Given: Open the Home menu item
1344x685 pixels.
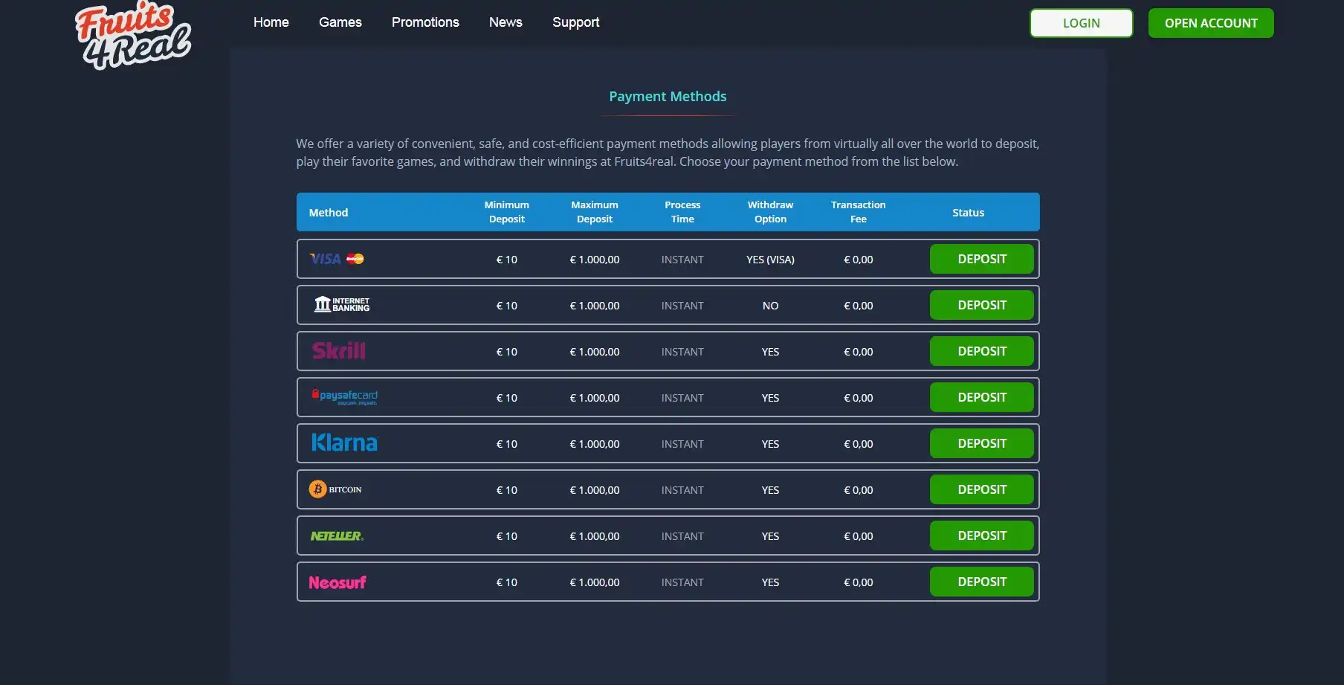Looking at the screenshot, I should click(271, 22).
